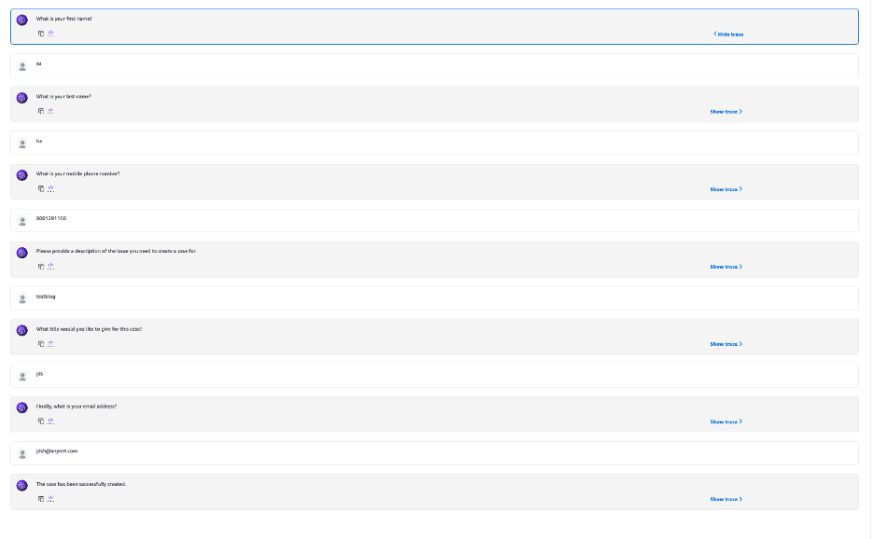Click the agent avatar beside "What is your last name?"
The height and width of the screenshot is (539, 873).
tap(21, 98)
